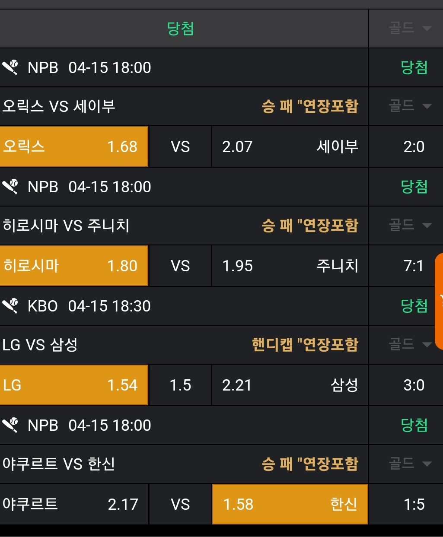
Task: Click baseball icon beside 야쿠르트 VS 한신 match
Action: [10, 425]
